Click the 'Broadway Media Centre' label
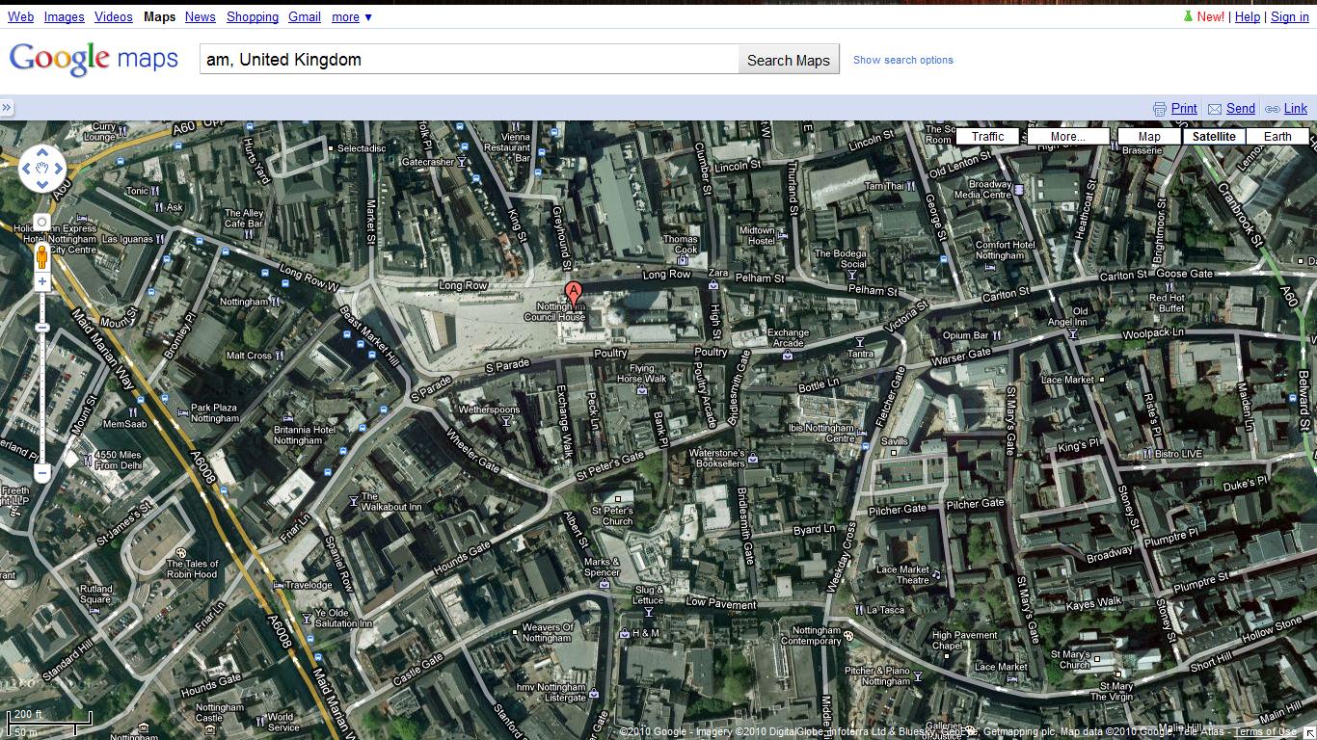 [982, 189]
